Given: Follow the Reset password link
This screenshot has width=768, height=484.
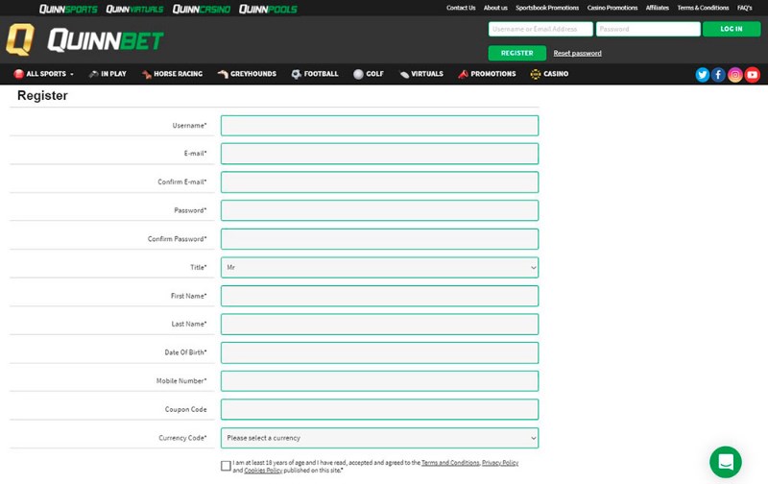Looking at the screenshot, I should click(x=578, y=53).
